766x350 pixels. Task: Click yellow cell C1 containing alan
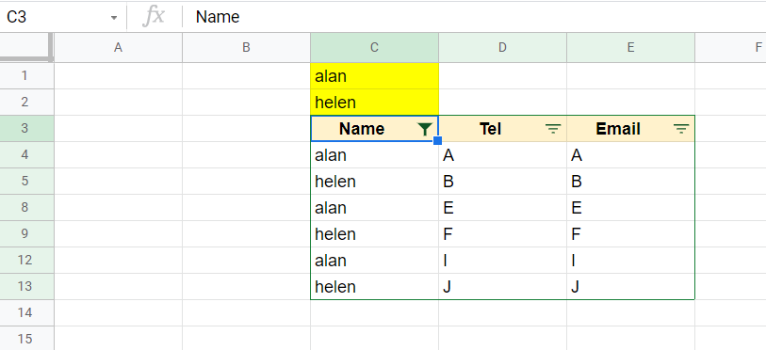point(374,75)
